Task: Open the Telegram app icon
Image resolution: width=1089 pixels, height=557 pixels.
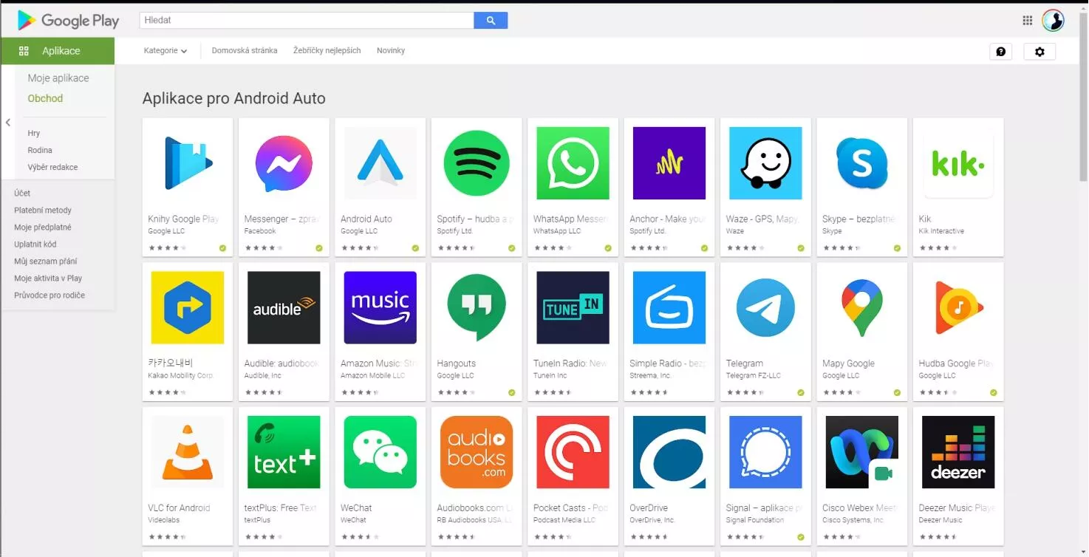Action: click(x=765, y=308)
